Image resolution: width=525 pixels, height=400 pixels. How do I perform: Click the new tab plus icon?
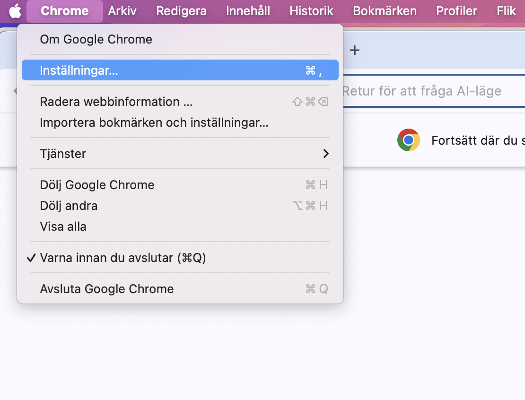pyautogui.click(x=355, y=50)
